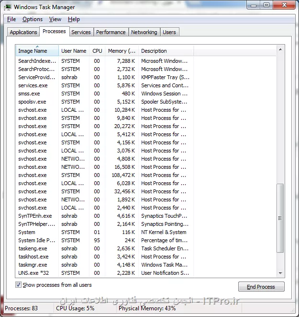This screenshot has height=317, width=299.
Task: Click the Physical Memory: 43% status entry
Action: (147, 308)
